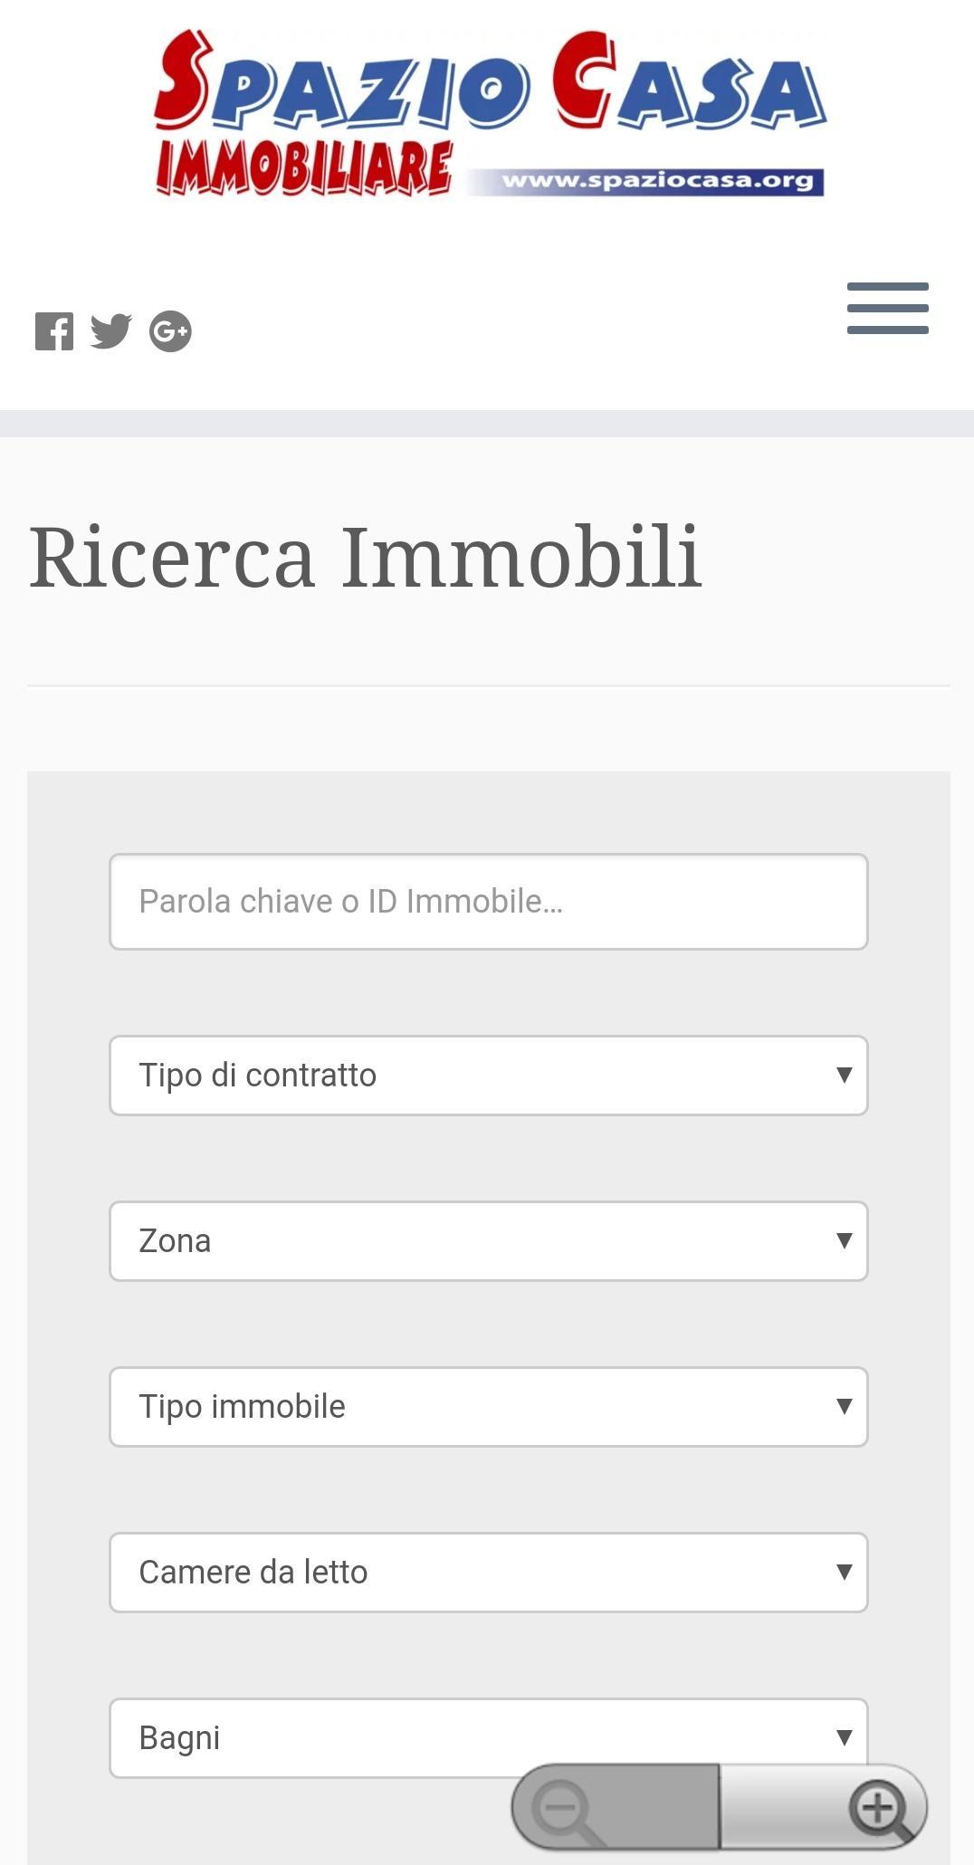974x1865 pixels.
Task: Click the arrow of the Bagni select
Action: 844,1738
